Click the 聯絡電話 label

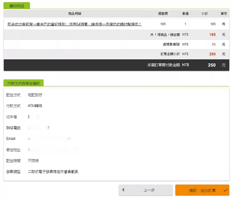point(13,128)
